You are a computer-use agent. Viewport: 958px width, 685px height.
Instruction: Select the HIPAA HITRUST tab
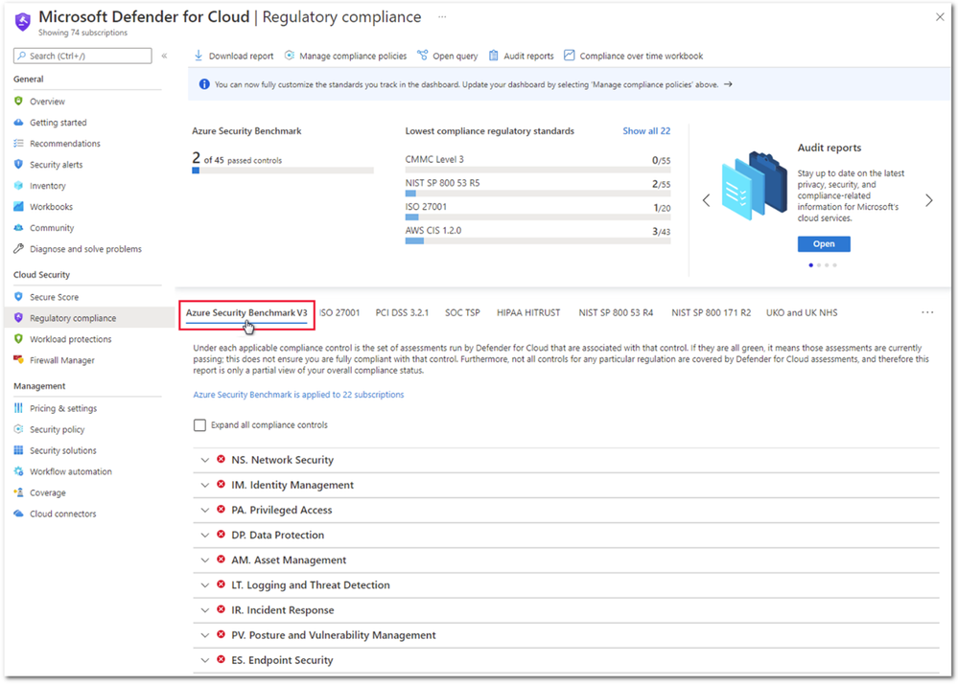[528, 312]
